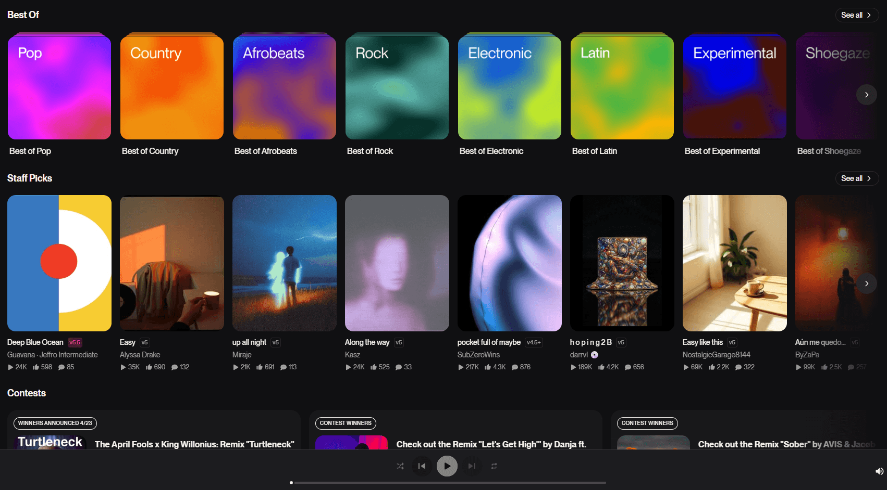
Task: Toggle shuffle in the player bar
Action: click(x=400, y=466)
